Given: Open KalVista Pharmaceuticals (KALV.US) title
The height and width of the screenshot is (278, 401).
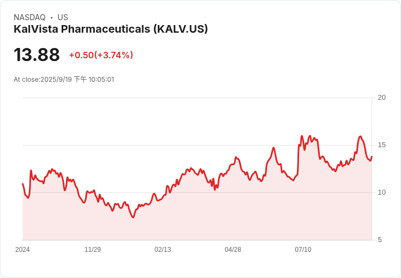Looking at the screenshot, I should coord(111,29).
